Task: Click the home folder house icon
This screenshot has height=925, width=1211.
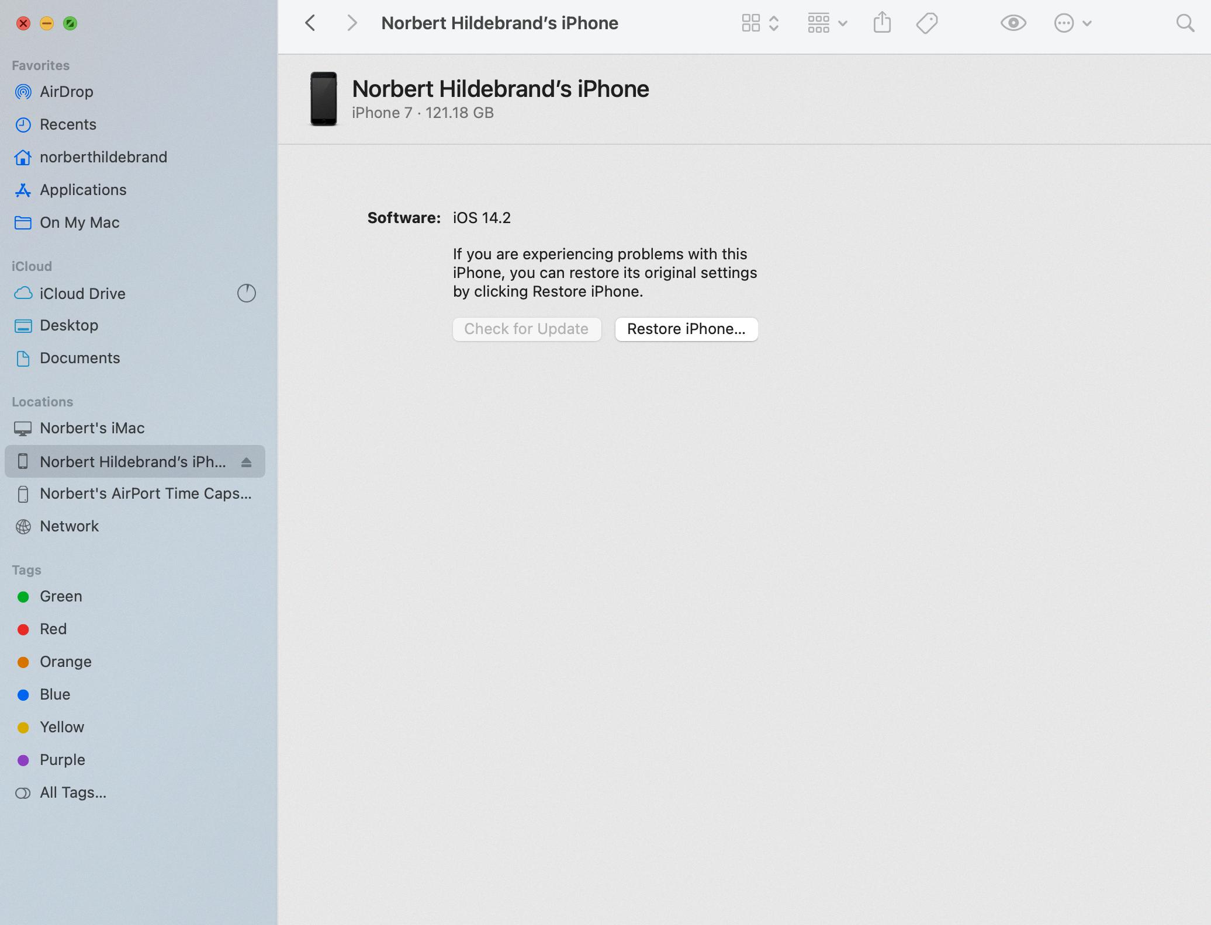Action: click(23, 157)
